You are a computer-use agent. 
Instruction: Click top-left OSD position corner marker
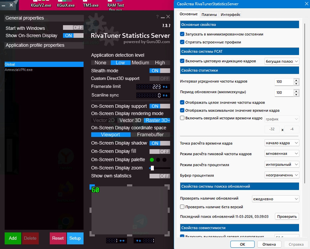pos(92,187)
